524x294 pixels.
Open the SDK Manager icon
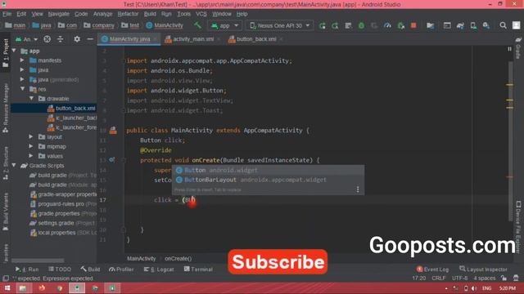click(x=486, y=25)
